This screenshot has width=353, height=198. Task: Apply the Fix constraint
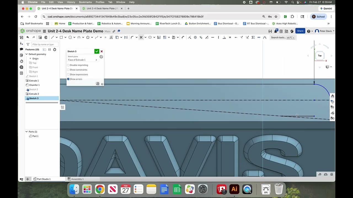click(x=259, y=37)
